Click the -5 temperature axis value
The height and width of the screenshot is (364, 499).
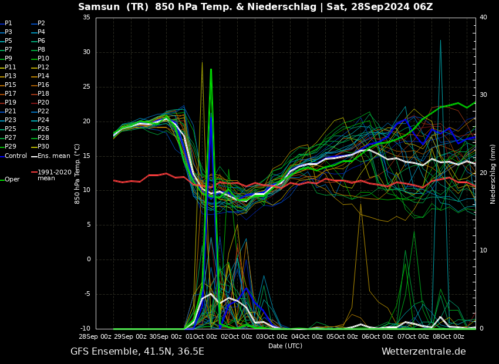(86, 294)
